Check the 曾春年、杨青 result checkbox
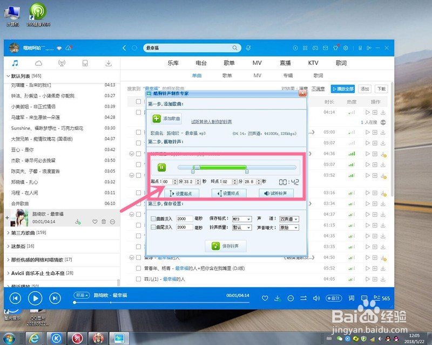This screenshot has height=345, width=432. pyautogui.click(x=138, y=268)
